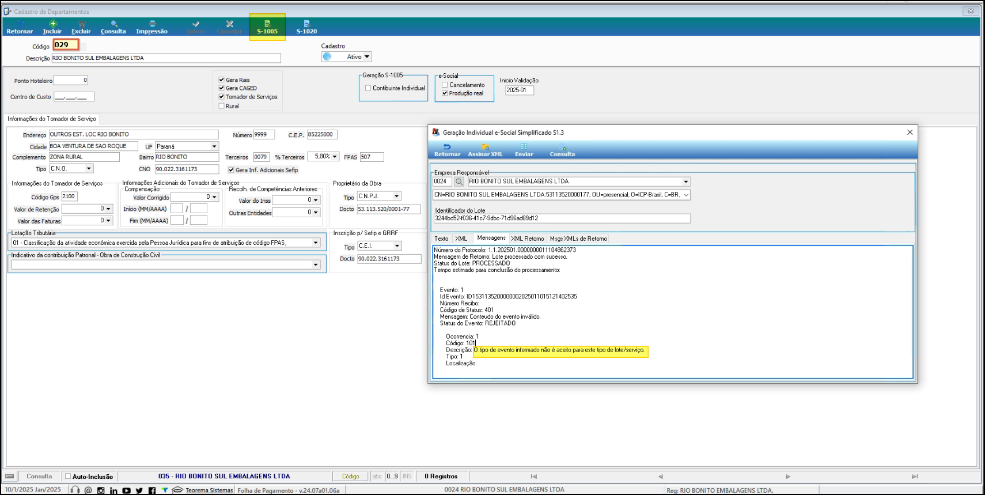Click the YouTube icon in status bar
This screenshot has height=495, width=985.
[x=126, y=490]
